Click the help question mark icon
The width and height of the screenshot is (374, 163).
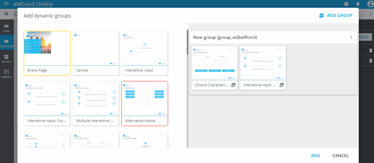tap(346, 4)
